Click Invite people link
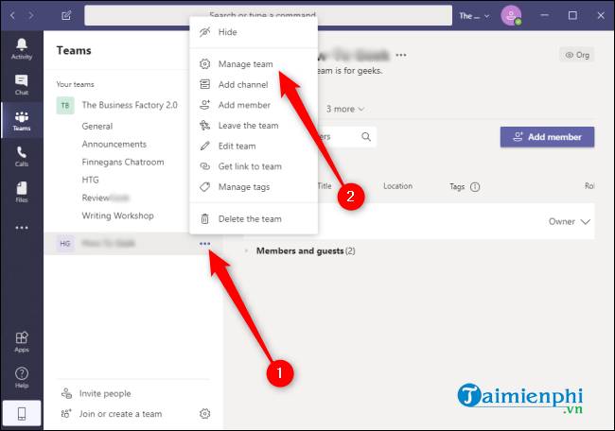615x431 pixels. coord(97,393)
